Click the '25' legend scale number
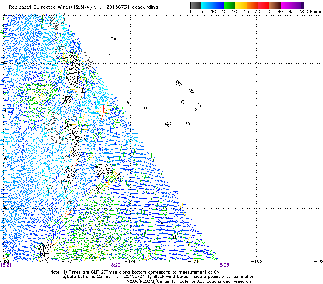 [x=247, y=12]
